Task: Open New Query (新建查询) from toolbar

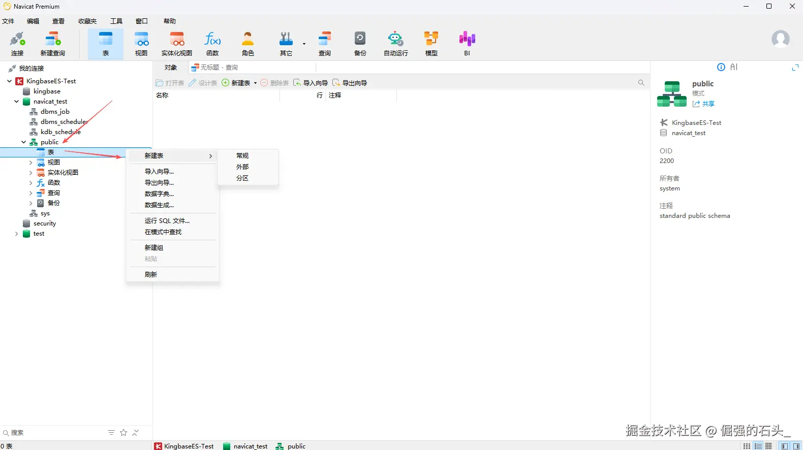Action: [53, 44]
